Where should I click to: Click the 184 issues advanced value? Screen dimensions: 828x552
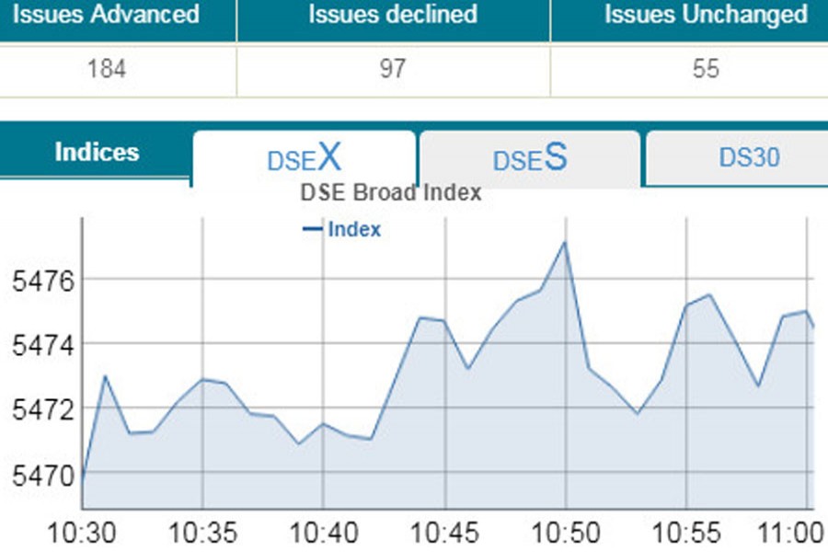107,69
